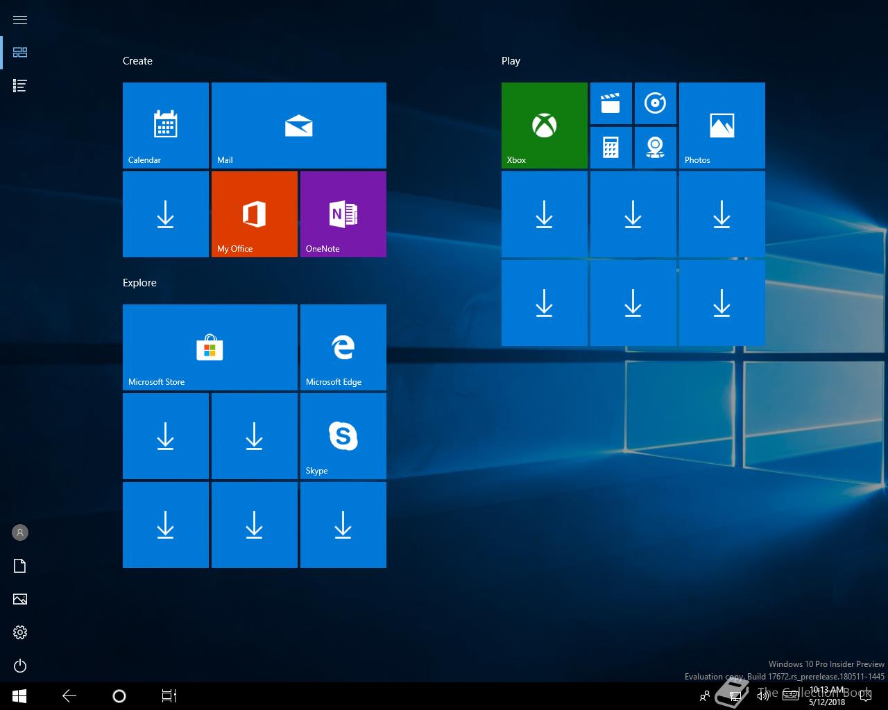This screenshot has width=888, height=710.
Task: Click download tile directly below Microsoft Edge label's Skype neighbor left
Action: [255, 436]
